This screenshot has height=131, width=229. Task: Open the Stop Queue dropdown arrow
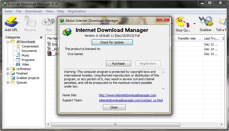pyautogui.click(x=194, y=24)
